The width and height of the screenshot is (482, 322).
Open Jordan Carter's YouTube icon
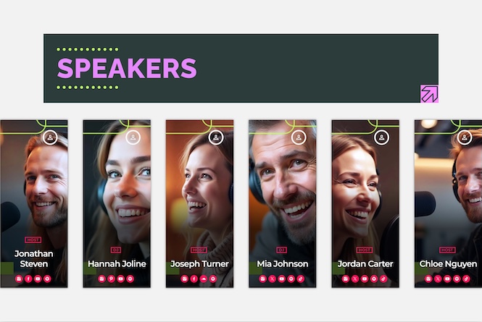pos(365,279)
